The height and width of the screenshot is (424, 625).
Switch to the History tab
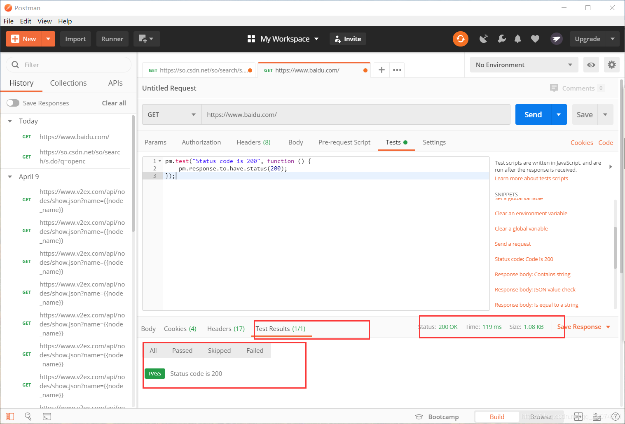point(21,83)
